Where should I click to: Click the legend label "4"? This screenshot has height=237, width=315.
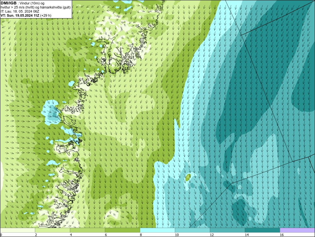pyautogui.click(x=71, y=235)
